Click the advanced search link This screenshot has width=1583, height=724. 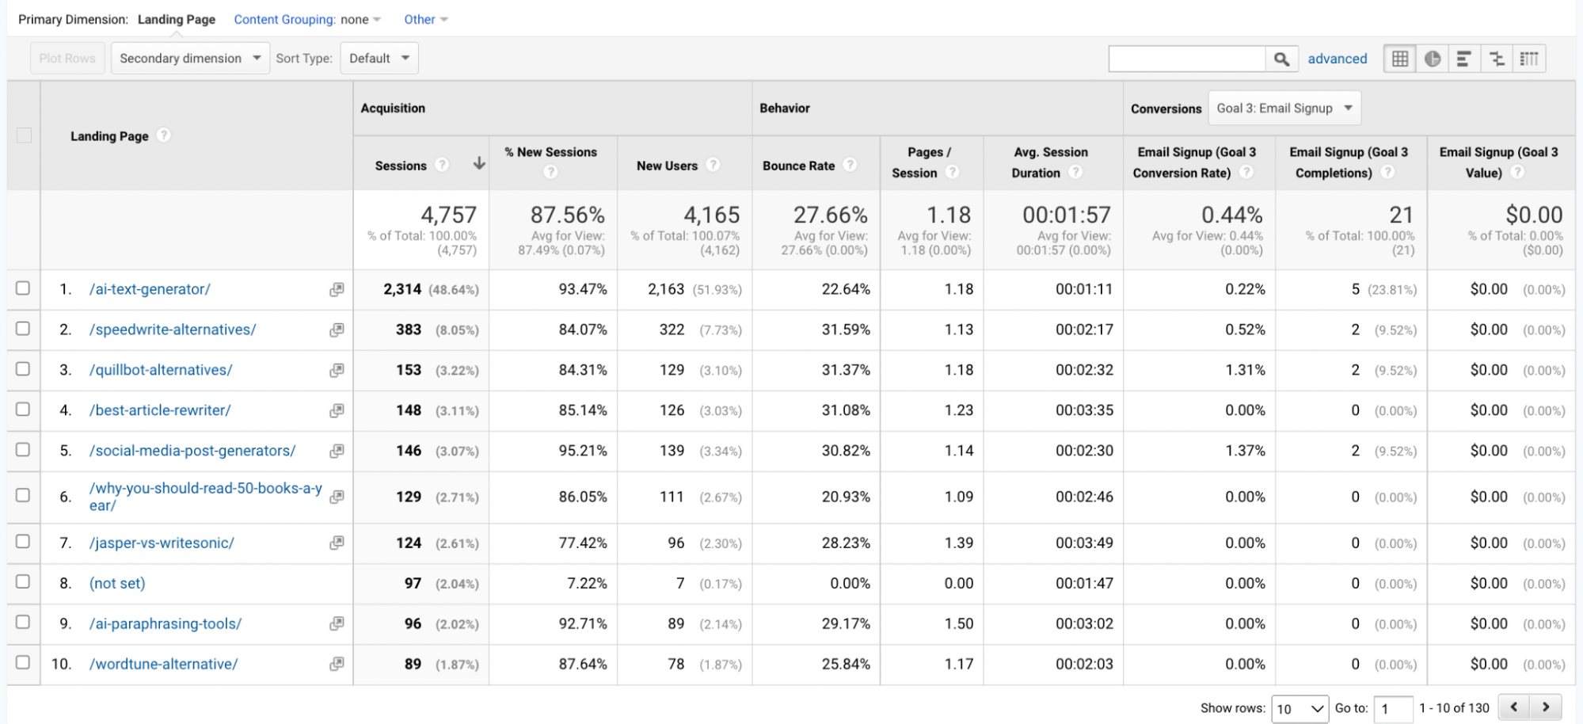point(1337,58)
